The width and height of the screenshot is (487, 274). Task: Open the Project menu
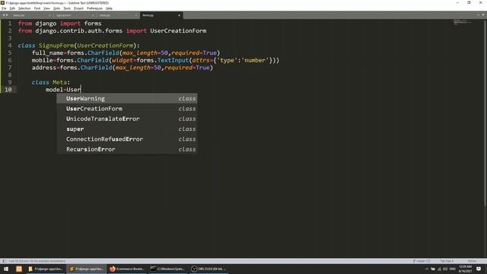click(x=78, y=8)
